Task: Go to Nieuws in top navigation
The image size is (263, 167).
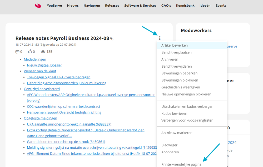Action: click(73, 6)
